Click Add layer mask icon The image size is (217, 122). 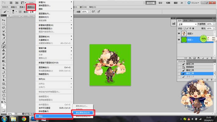(194, 58)
